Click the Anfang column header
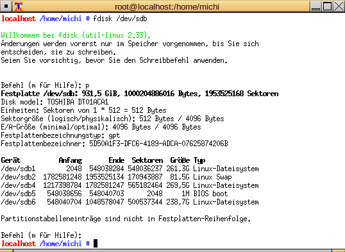 pos(71,160)
